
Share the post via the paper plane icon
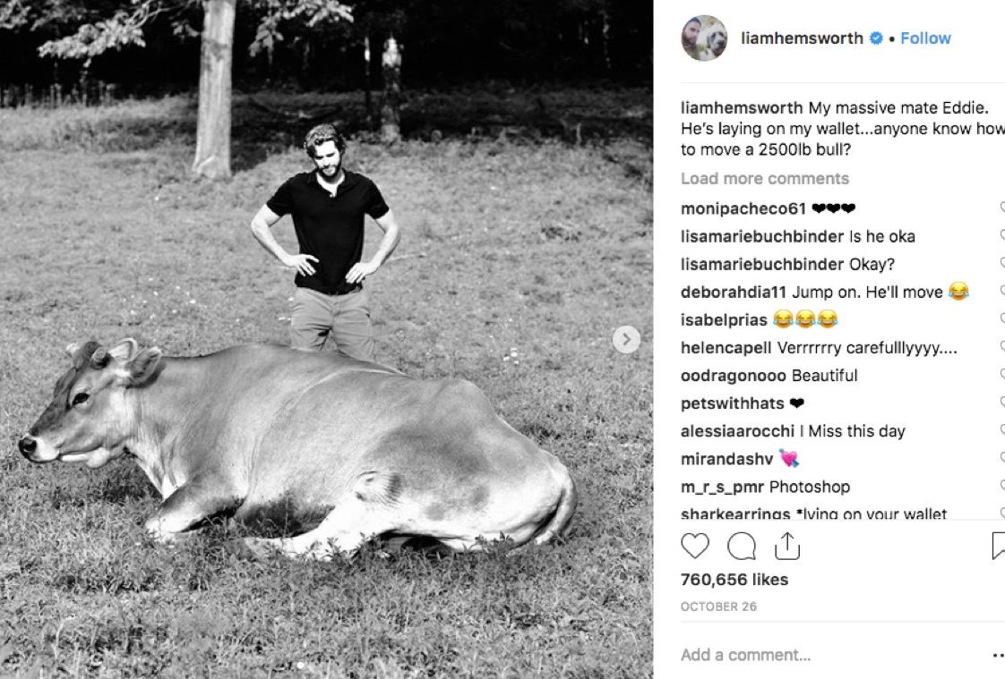point(786,545)
